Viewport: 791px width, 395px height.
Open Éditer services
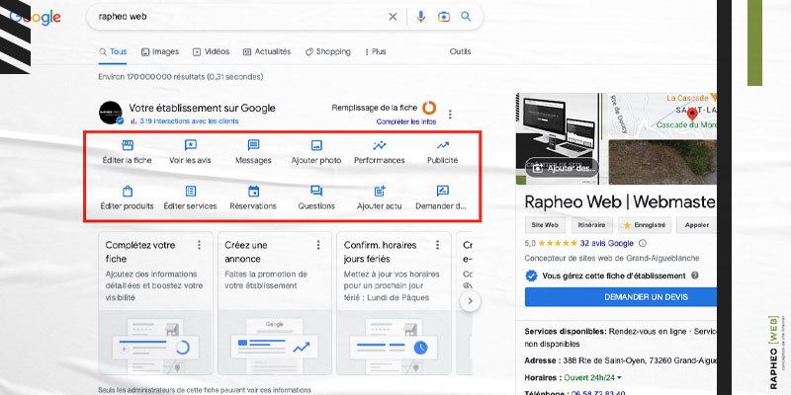[x=190, y=198]
